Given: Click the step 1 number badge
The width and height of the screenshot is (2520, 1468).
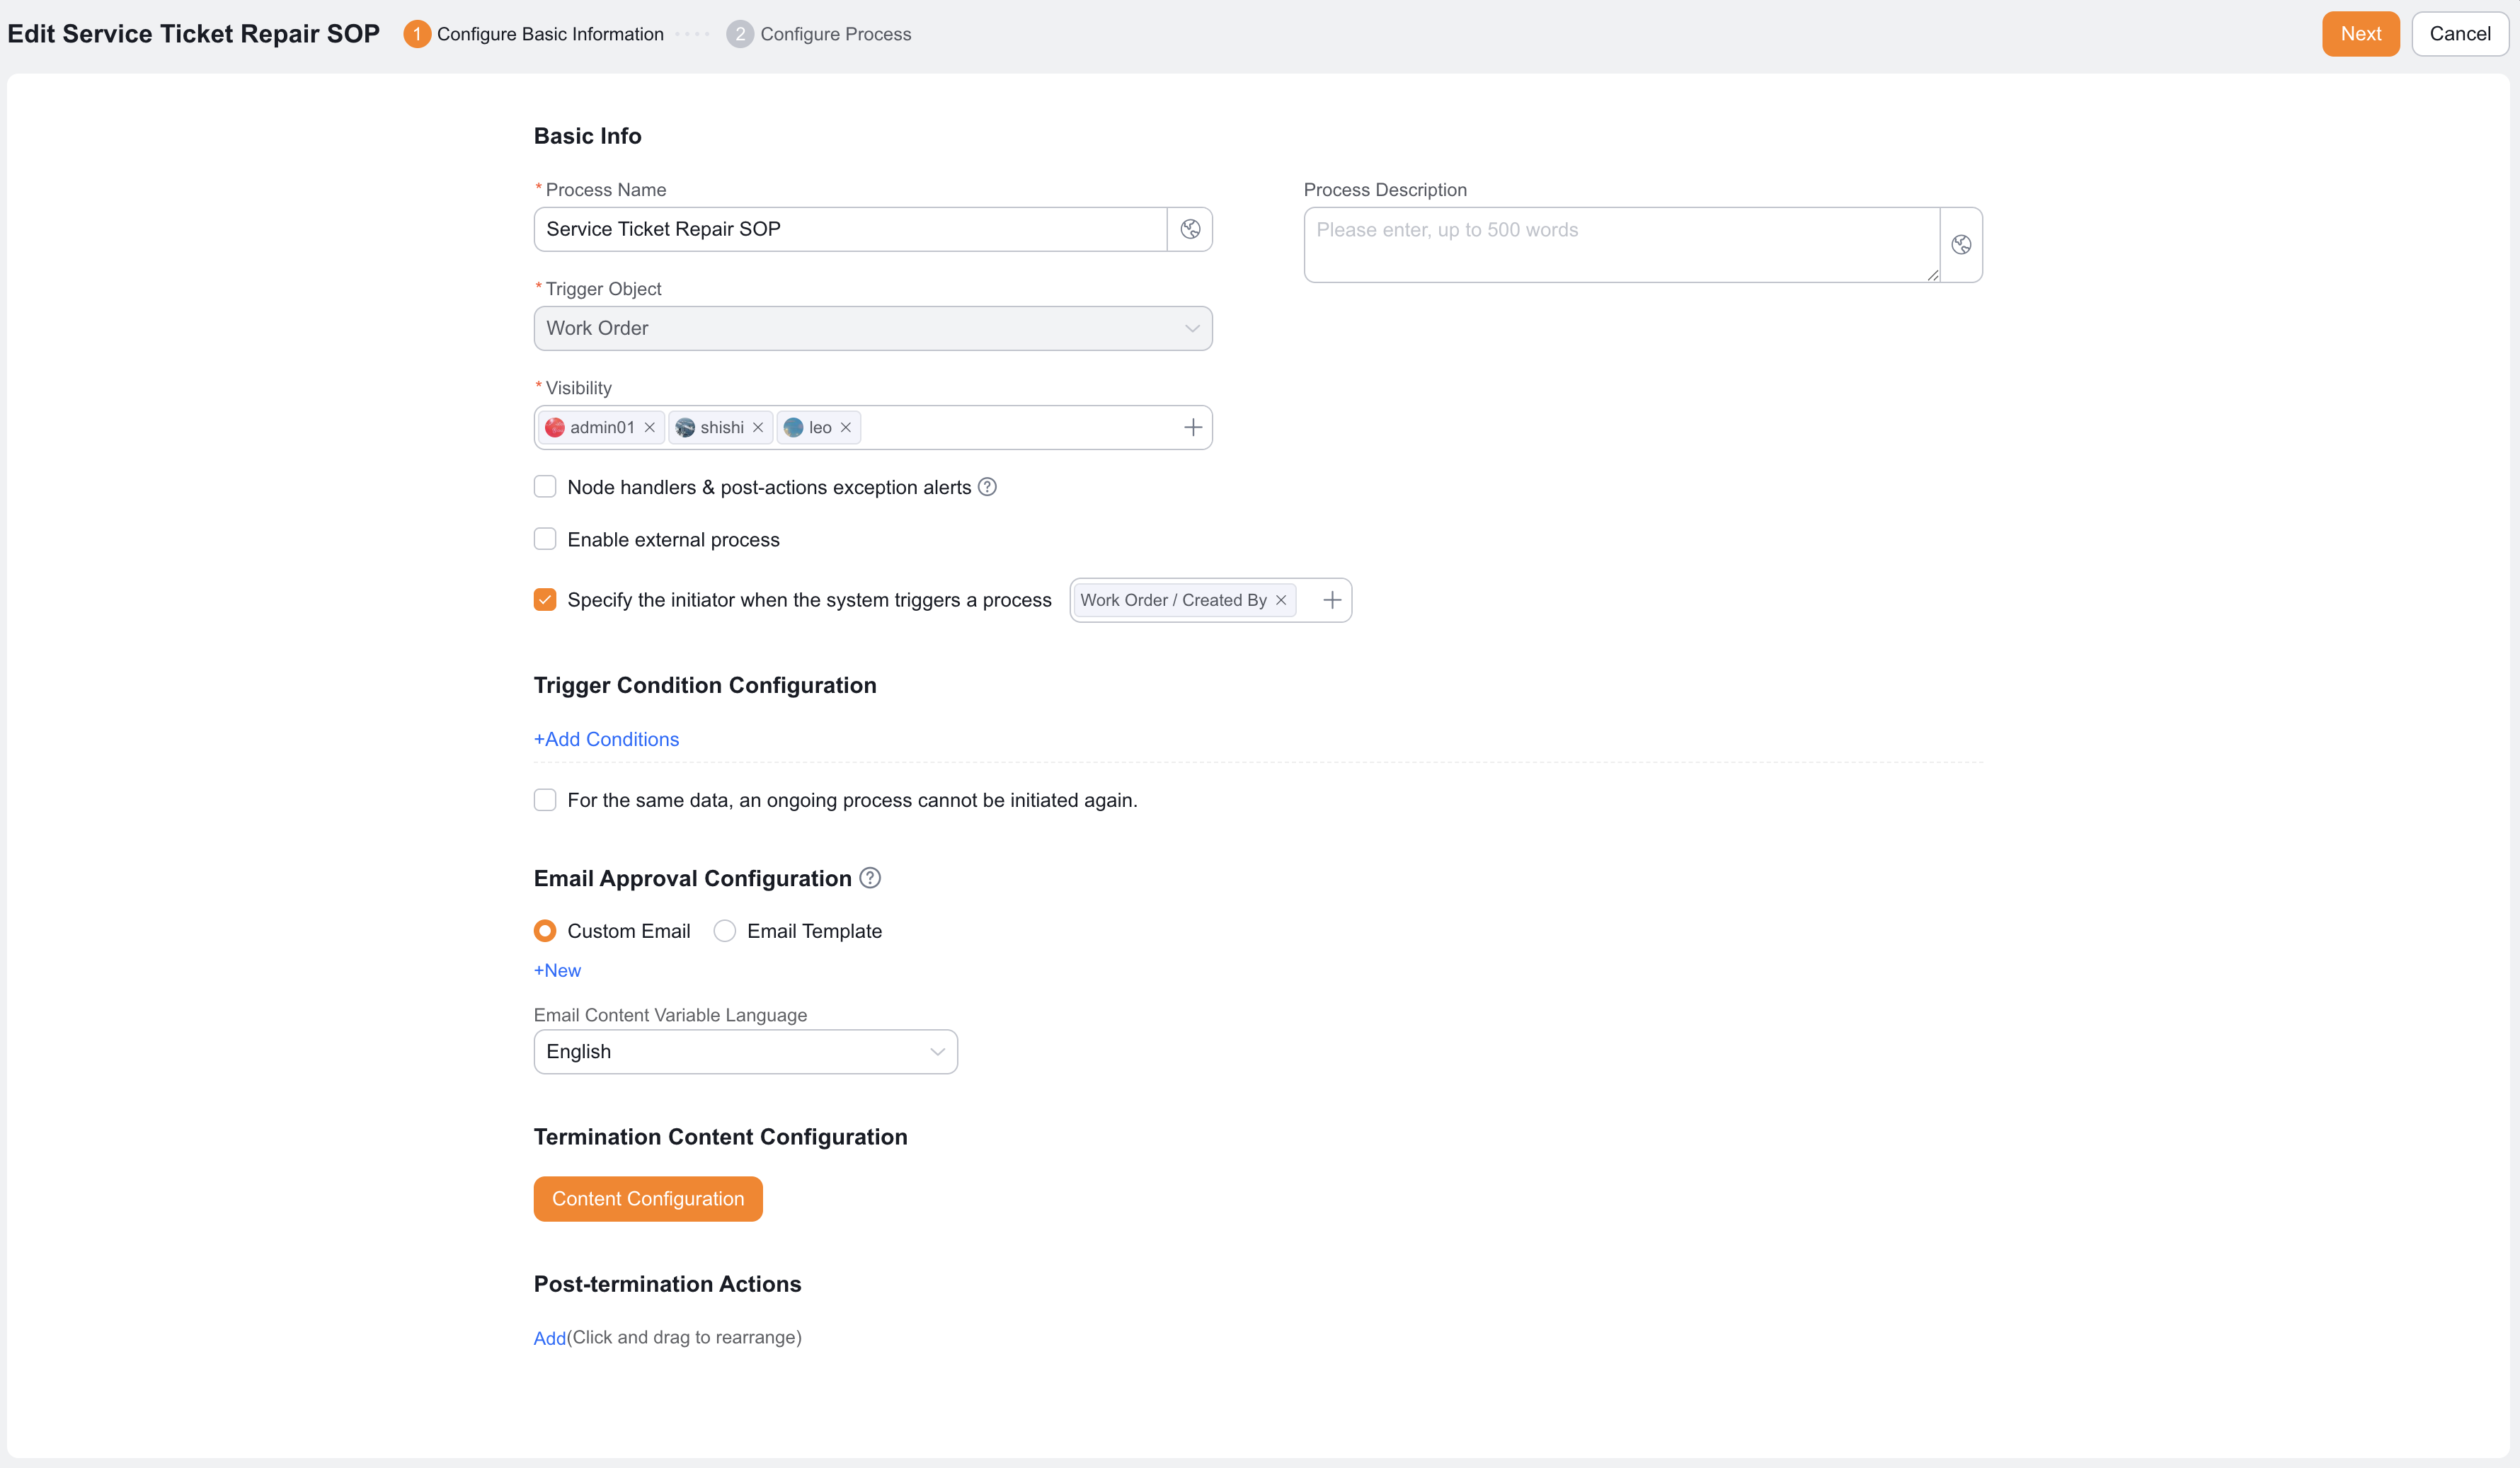Looking at the screenshot, I should (x=417, y=34).
